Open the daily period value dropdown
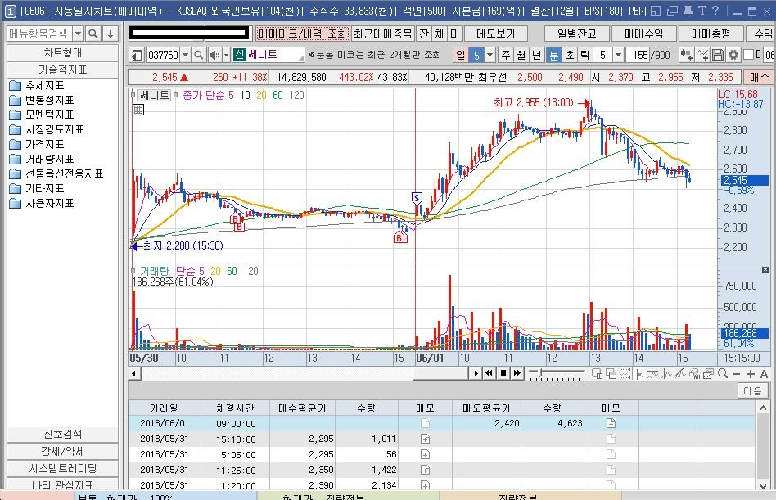 [490, 55]
